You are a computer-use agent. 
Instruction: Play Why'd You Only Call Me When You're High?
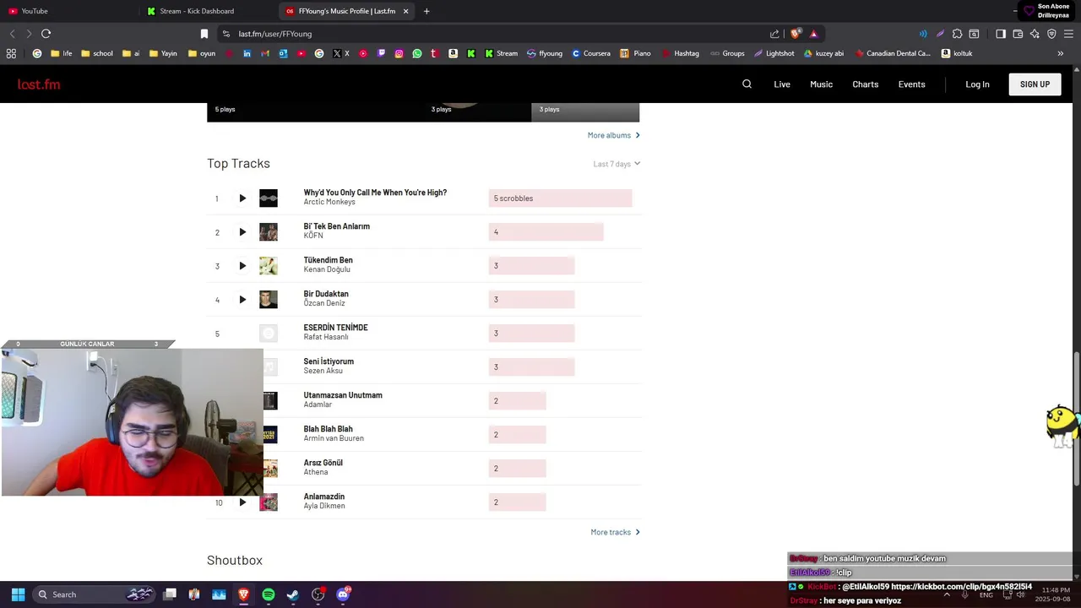point(242,198)
